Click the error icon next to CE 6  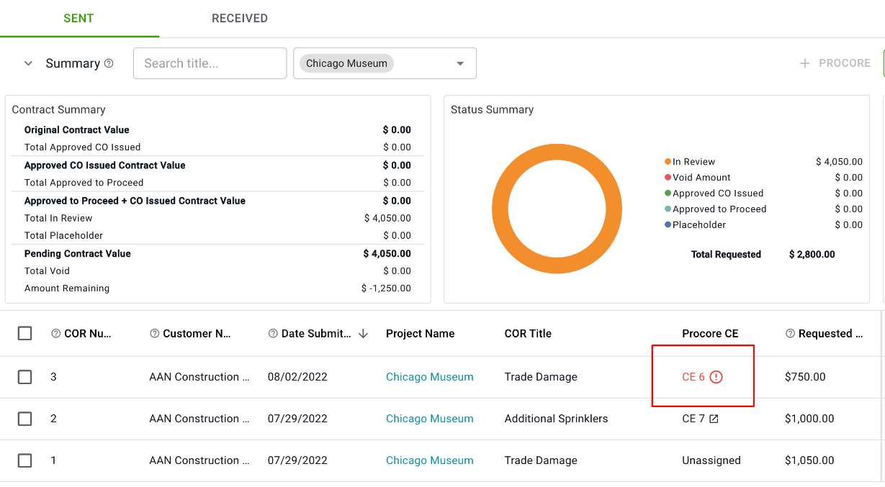[x=716, y=376]
